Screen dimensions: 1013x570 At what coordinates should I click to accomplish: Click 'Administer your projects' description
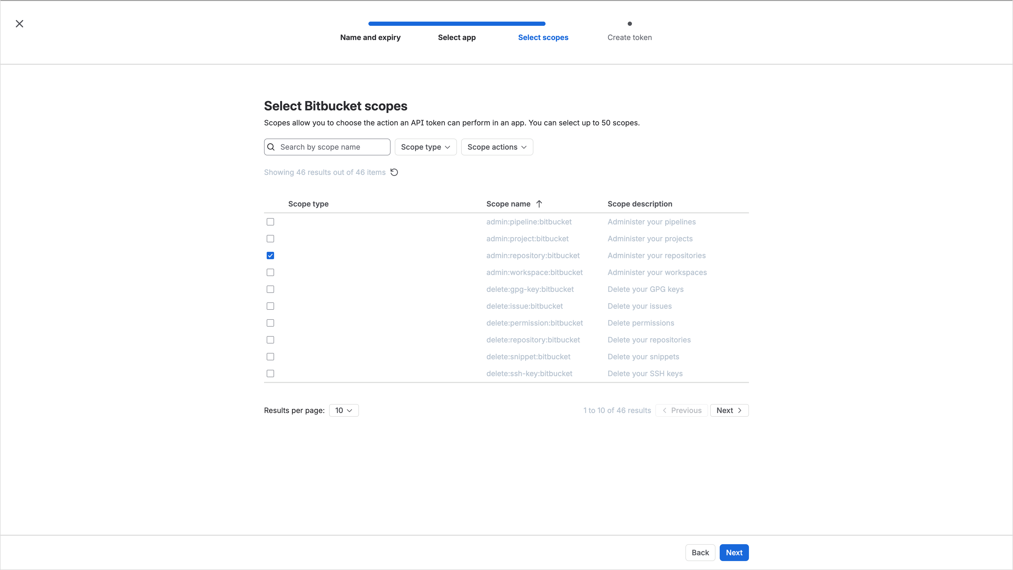[x=650, y=239]
